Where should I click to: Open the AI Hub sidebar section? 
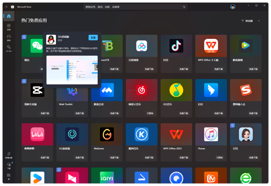[x=9, y=49]
